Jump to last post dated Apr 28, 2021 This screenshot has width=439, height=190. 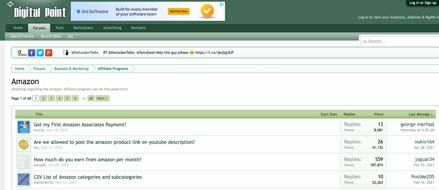click(424, 148)
